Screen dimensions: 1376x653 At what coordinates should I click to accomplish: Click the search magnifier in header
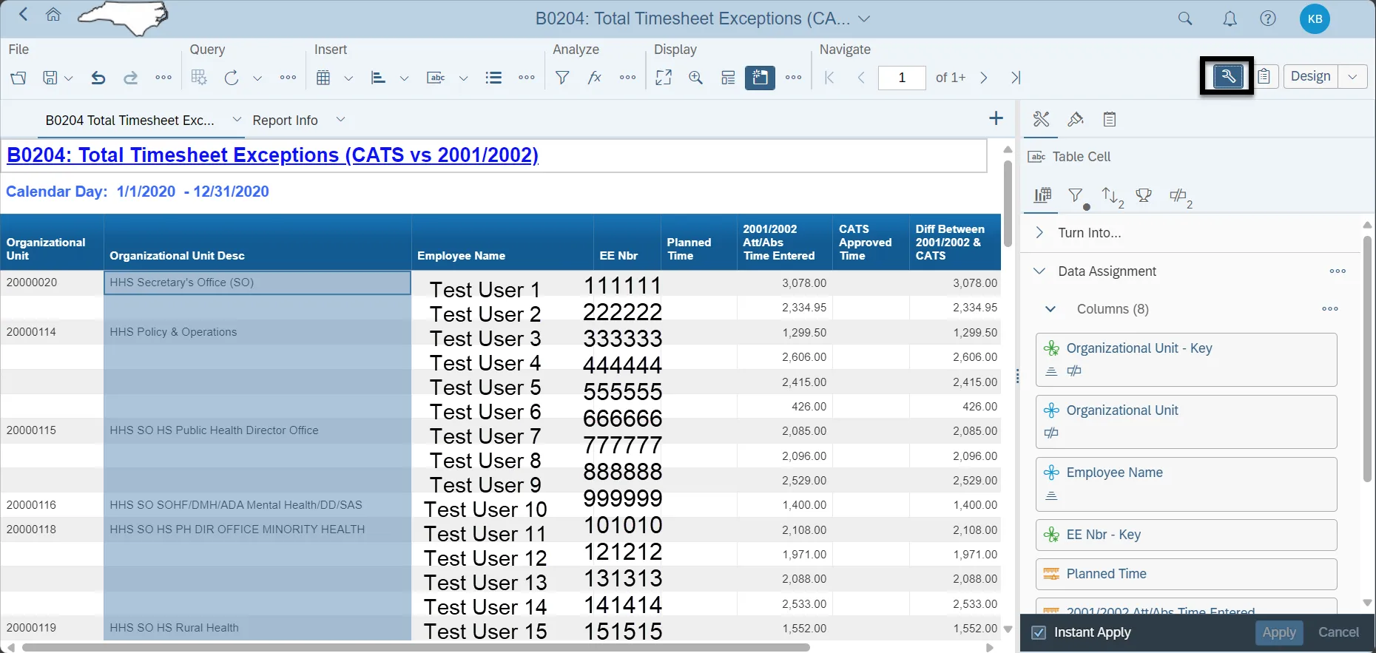coord(1185,19)
